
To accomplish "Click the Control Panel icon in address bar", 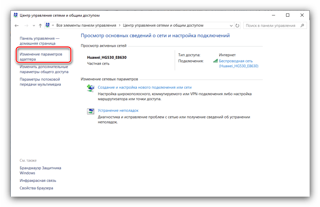I will 48,25.
